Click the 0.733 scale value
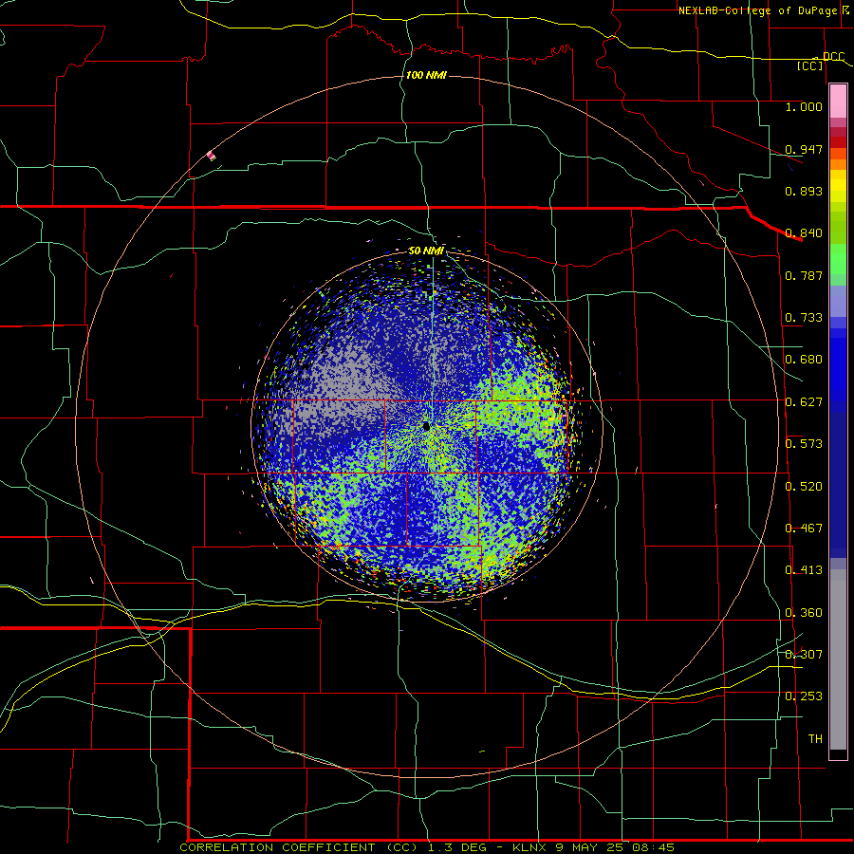Viewport: 854px width, 854px height. tap(804, 318)
